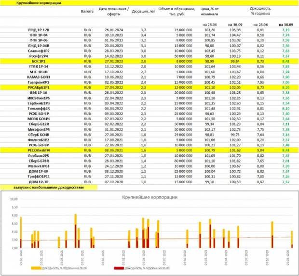Select the "Валюта" column header

87,12
